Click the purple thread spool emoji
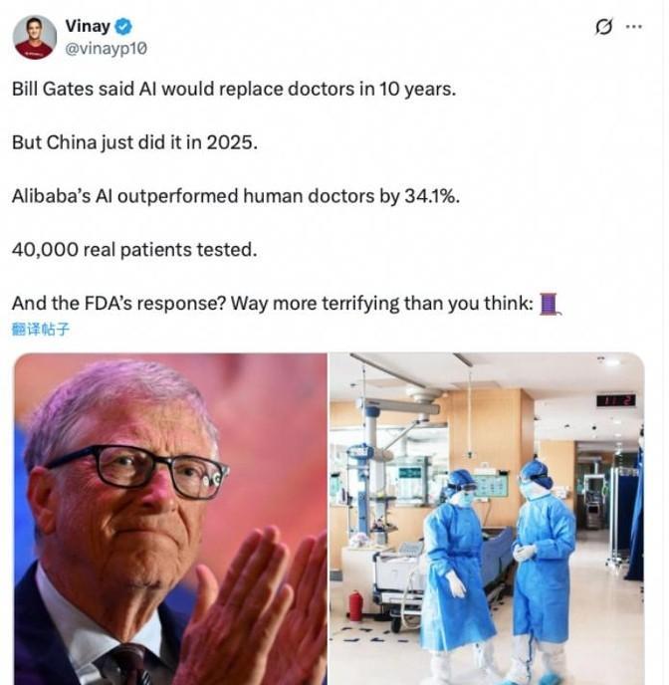669x685 pixels. coord(550,304)
